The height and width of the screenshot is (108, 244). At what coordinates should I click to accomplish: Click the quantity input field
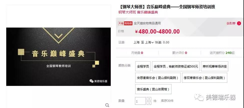(140, 101)
